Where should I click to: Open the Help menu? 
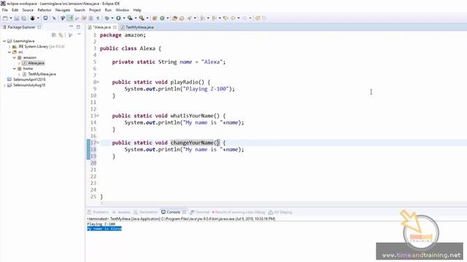(x=137, y=9)
